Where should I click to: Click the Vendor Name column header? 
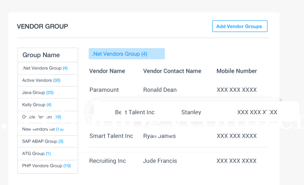[x=107, y=71]
